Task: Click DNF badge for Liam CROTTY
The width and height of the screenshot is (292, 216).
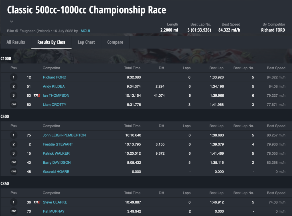Action: point(14,105)
